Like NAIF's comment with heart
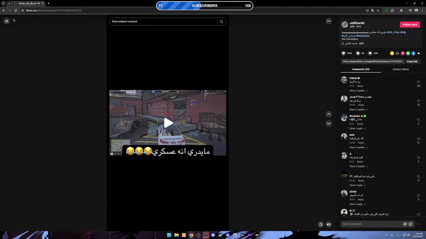This screenshot has width=426, height=239. pyautogui.click(x=418, y=139)
